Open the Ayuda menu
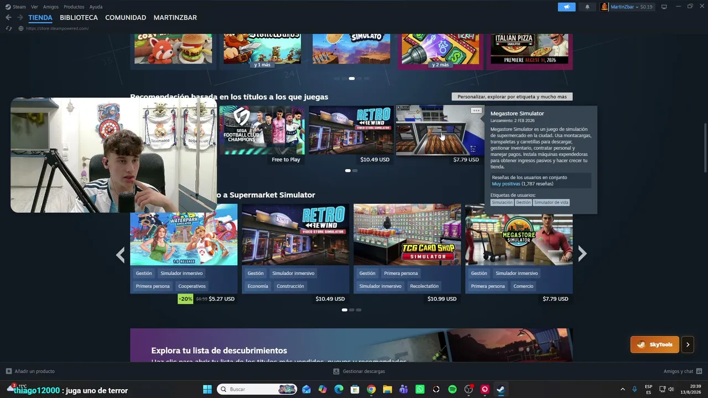Image resolution: width=708 pixels, height=398 pixels. pos(96,7)
